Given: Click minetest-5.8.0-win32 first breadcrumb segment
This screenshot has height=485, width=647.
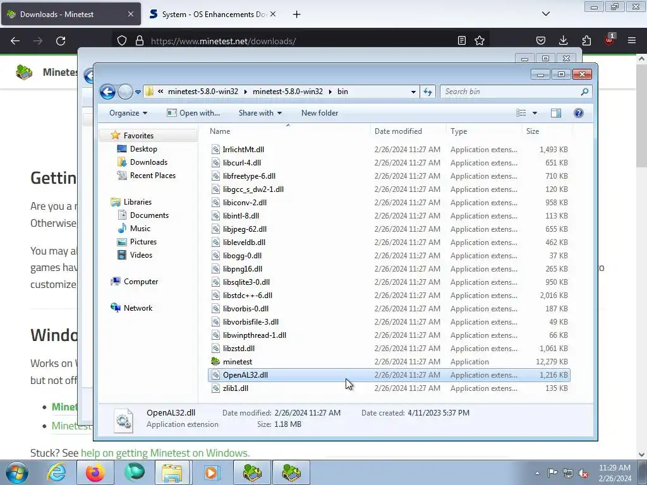Looking at the screenshot, I should coord(203,92).
